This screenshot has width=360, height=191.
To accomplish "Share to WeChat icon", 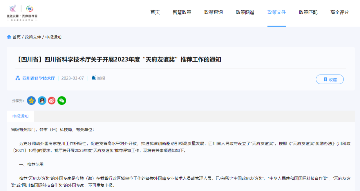I will (62, 100).
